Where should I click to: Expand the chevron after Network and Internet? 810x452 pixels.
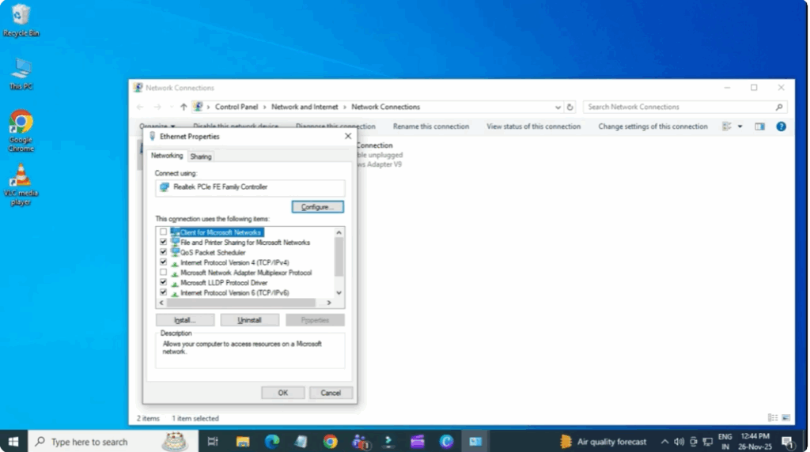click(345, 107)
